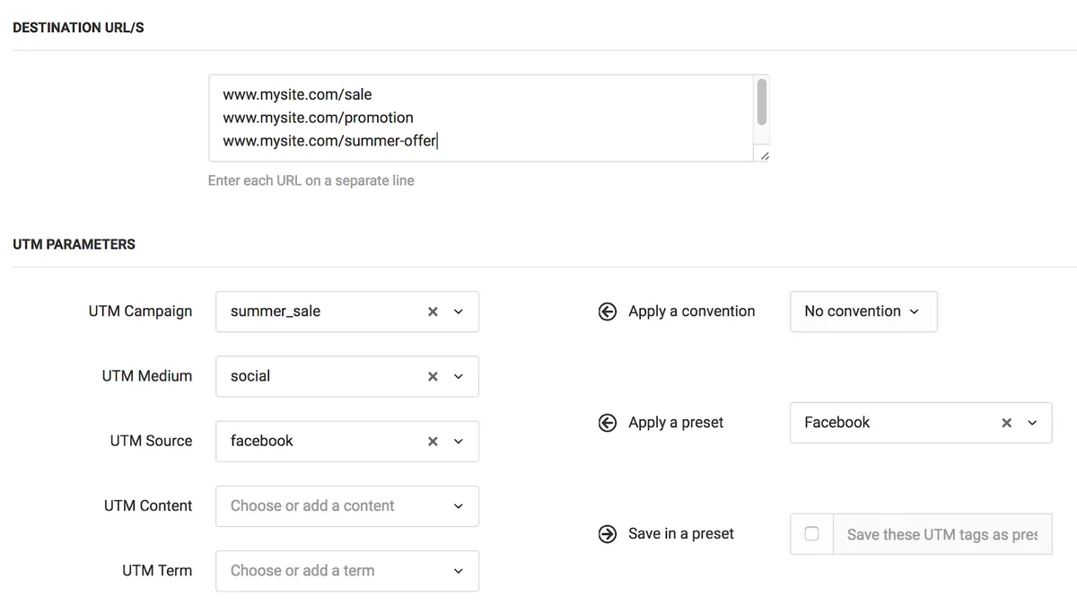Expand the UTM Medium dropdown
Image resolution: width=1077 pixels, height=614 pixels.
pos(459,376)
